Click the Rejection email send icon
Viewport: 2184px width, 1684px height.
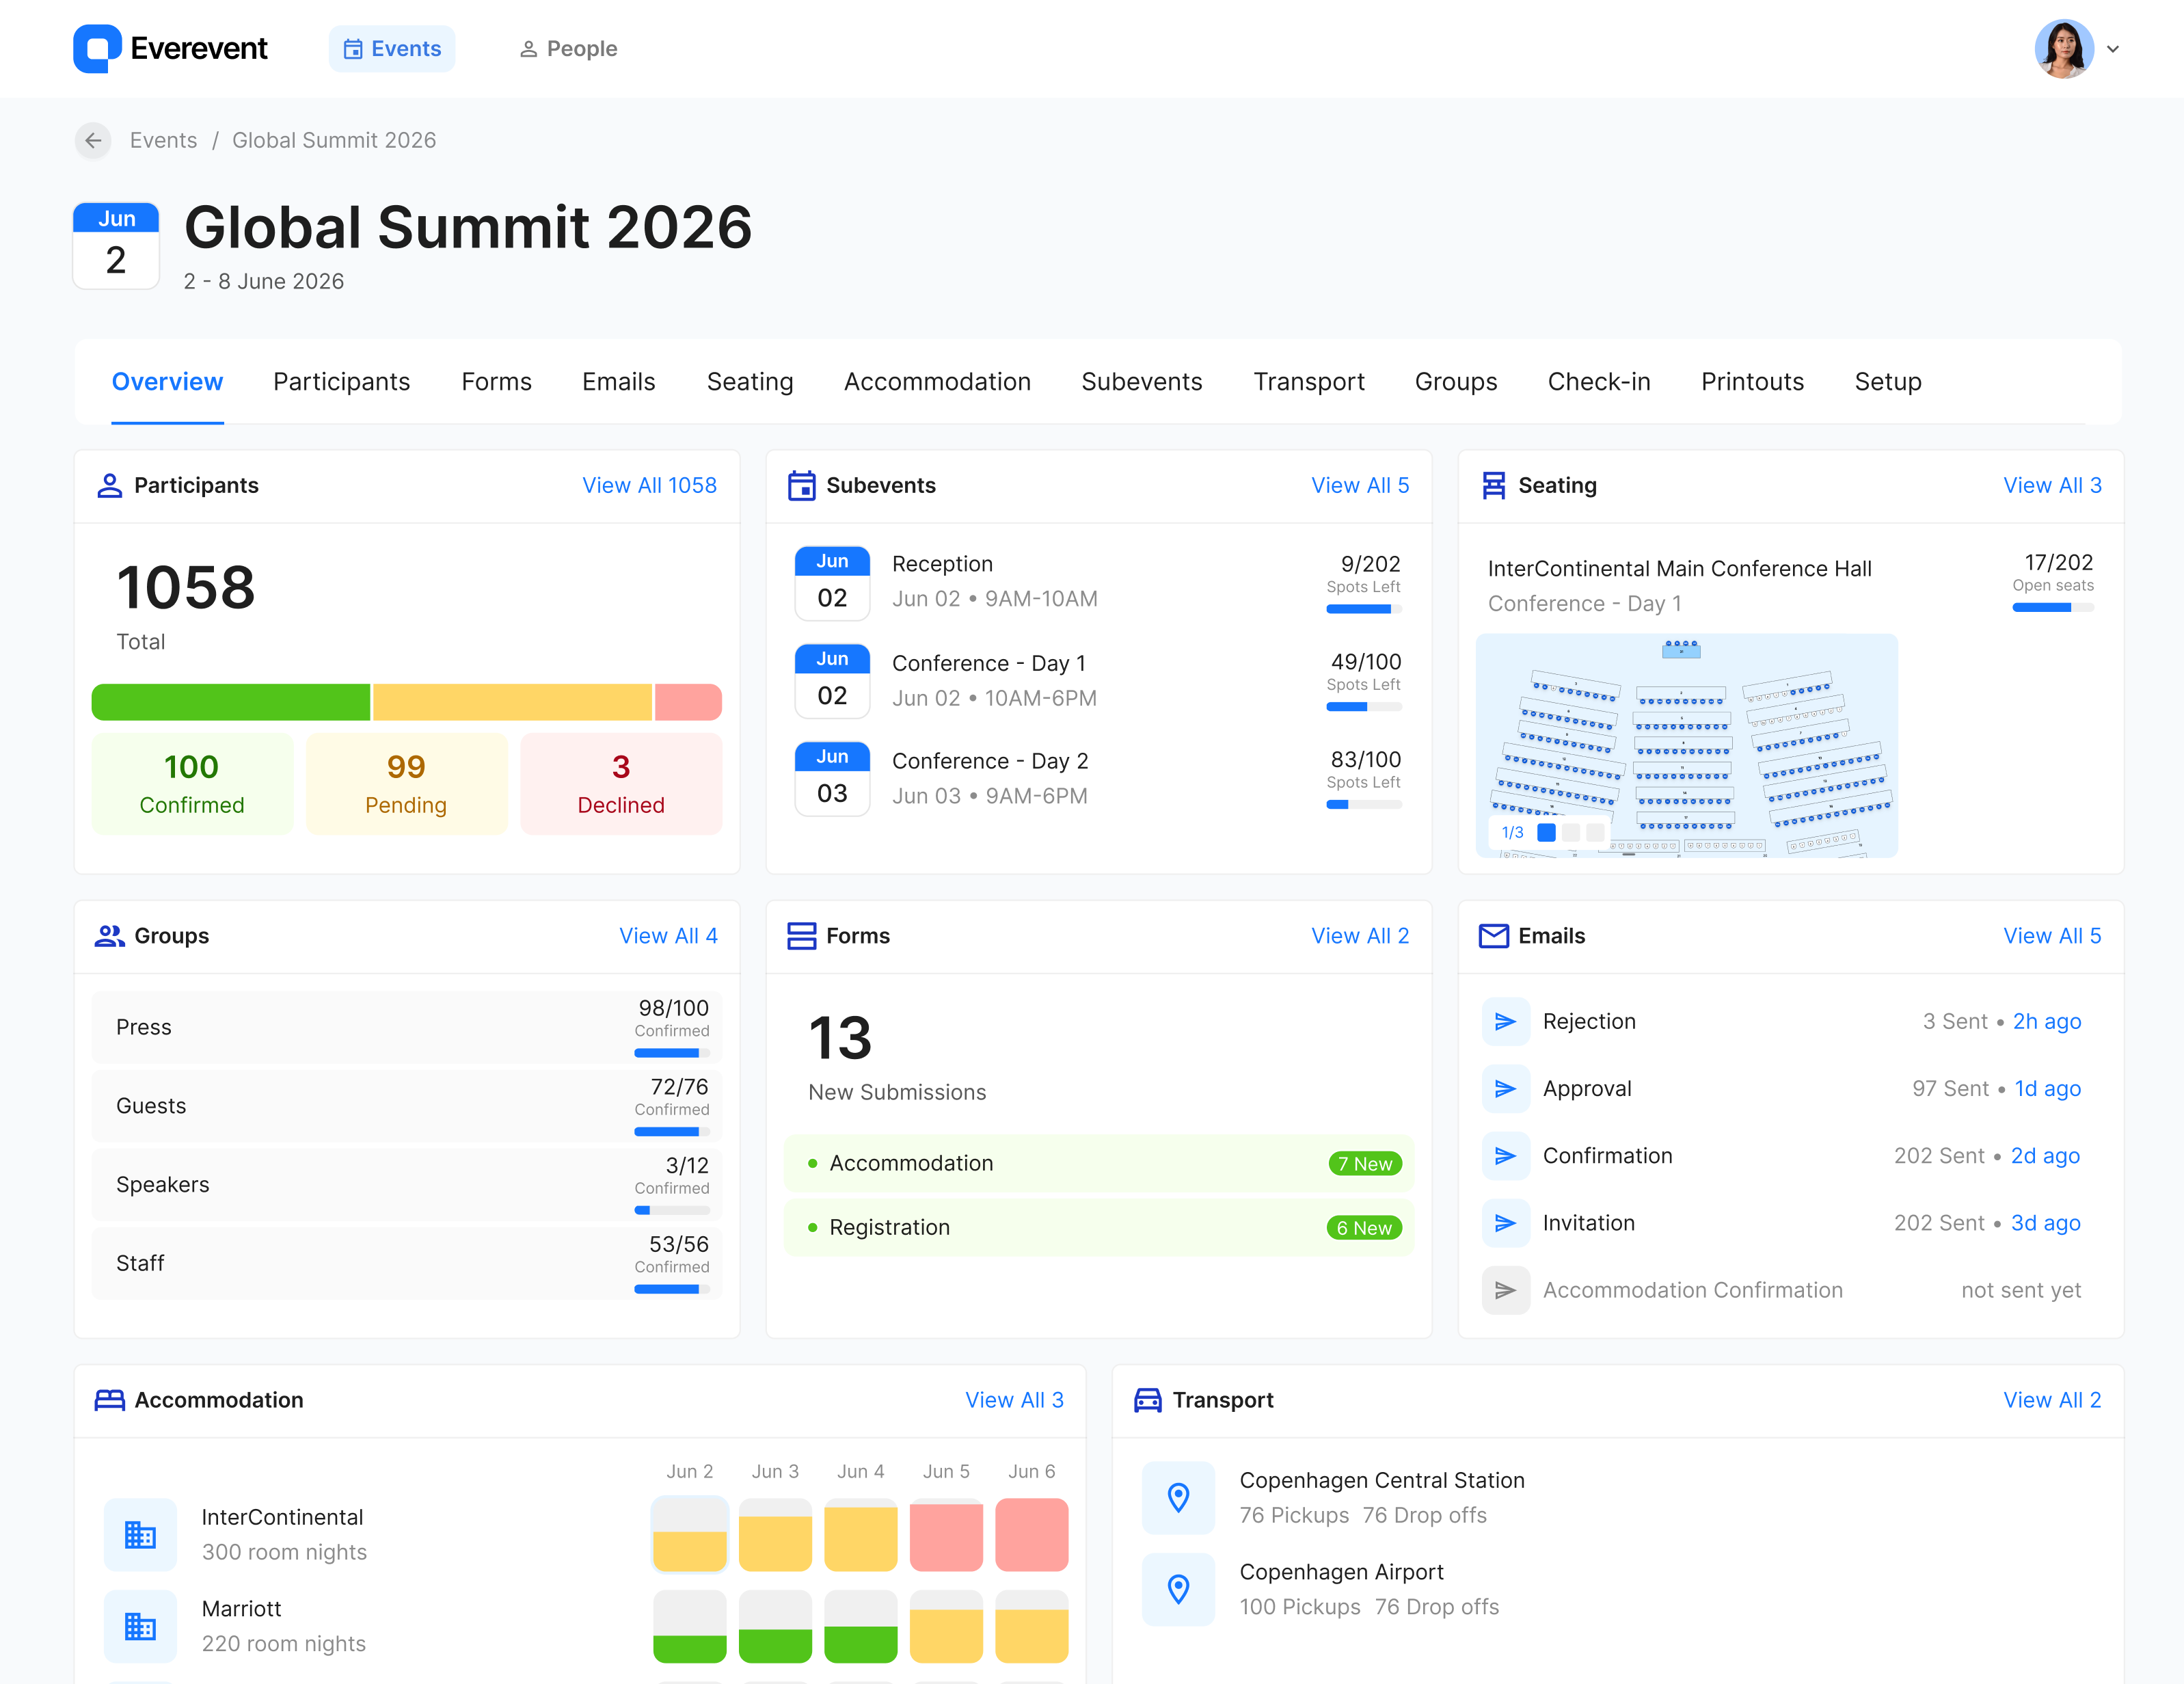(1505, 1021)
